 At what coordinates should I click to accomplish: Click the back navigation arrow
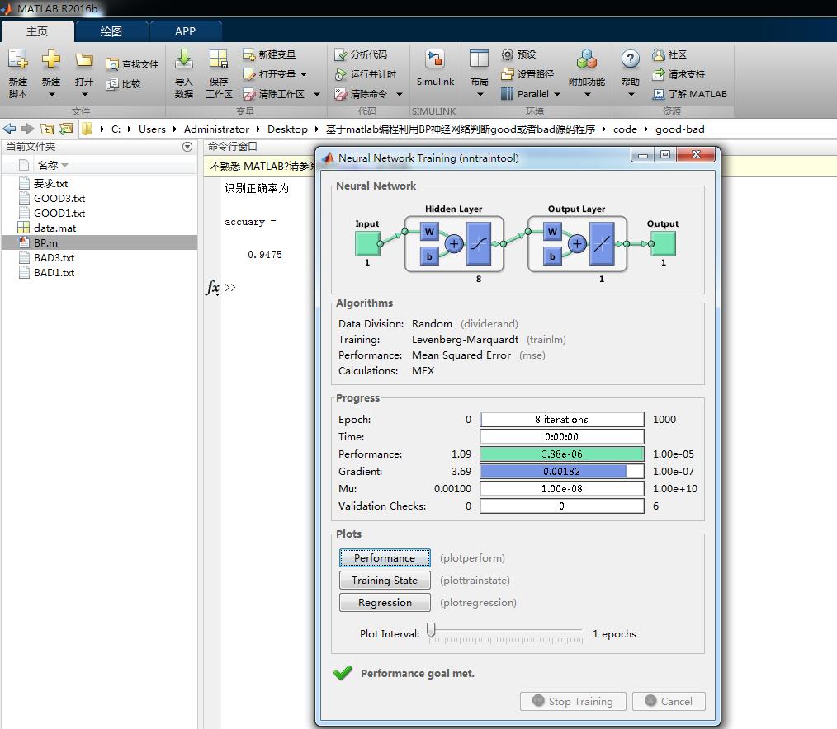point(9,129)
